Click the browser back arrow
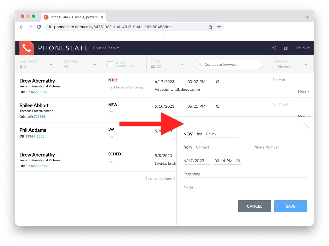Image resolution: width=329 pixels, height=246 pixels. point(21,27)
